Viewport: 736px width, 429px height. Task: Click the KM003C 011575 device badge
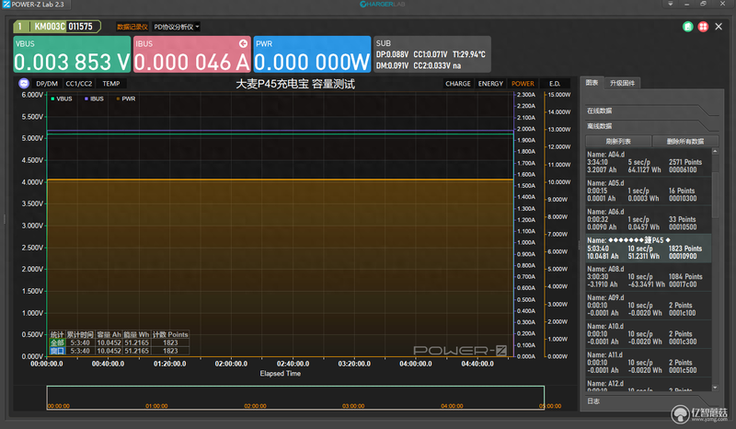(57, 27)
